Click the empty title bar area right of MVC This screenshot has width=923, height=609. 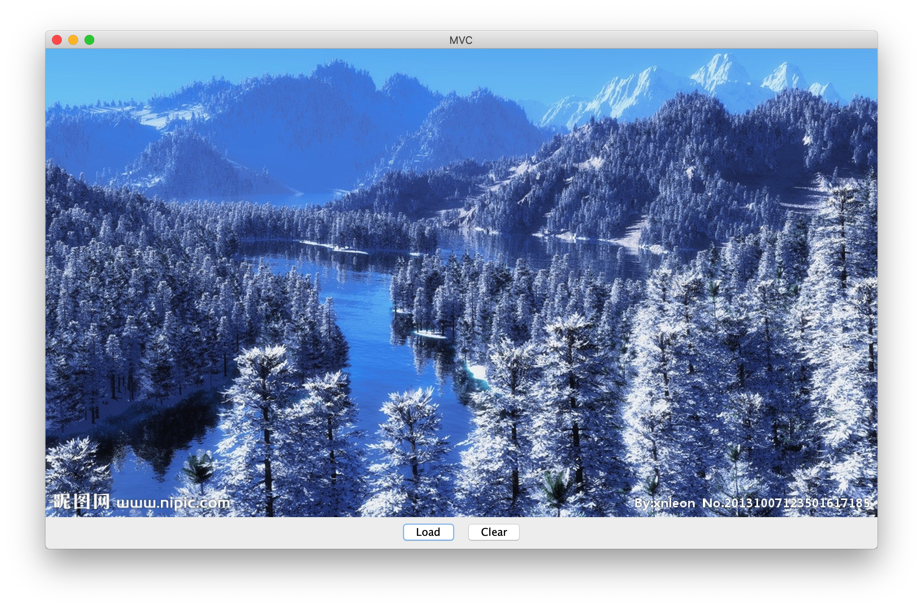pos(650,40)
